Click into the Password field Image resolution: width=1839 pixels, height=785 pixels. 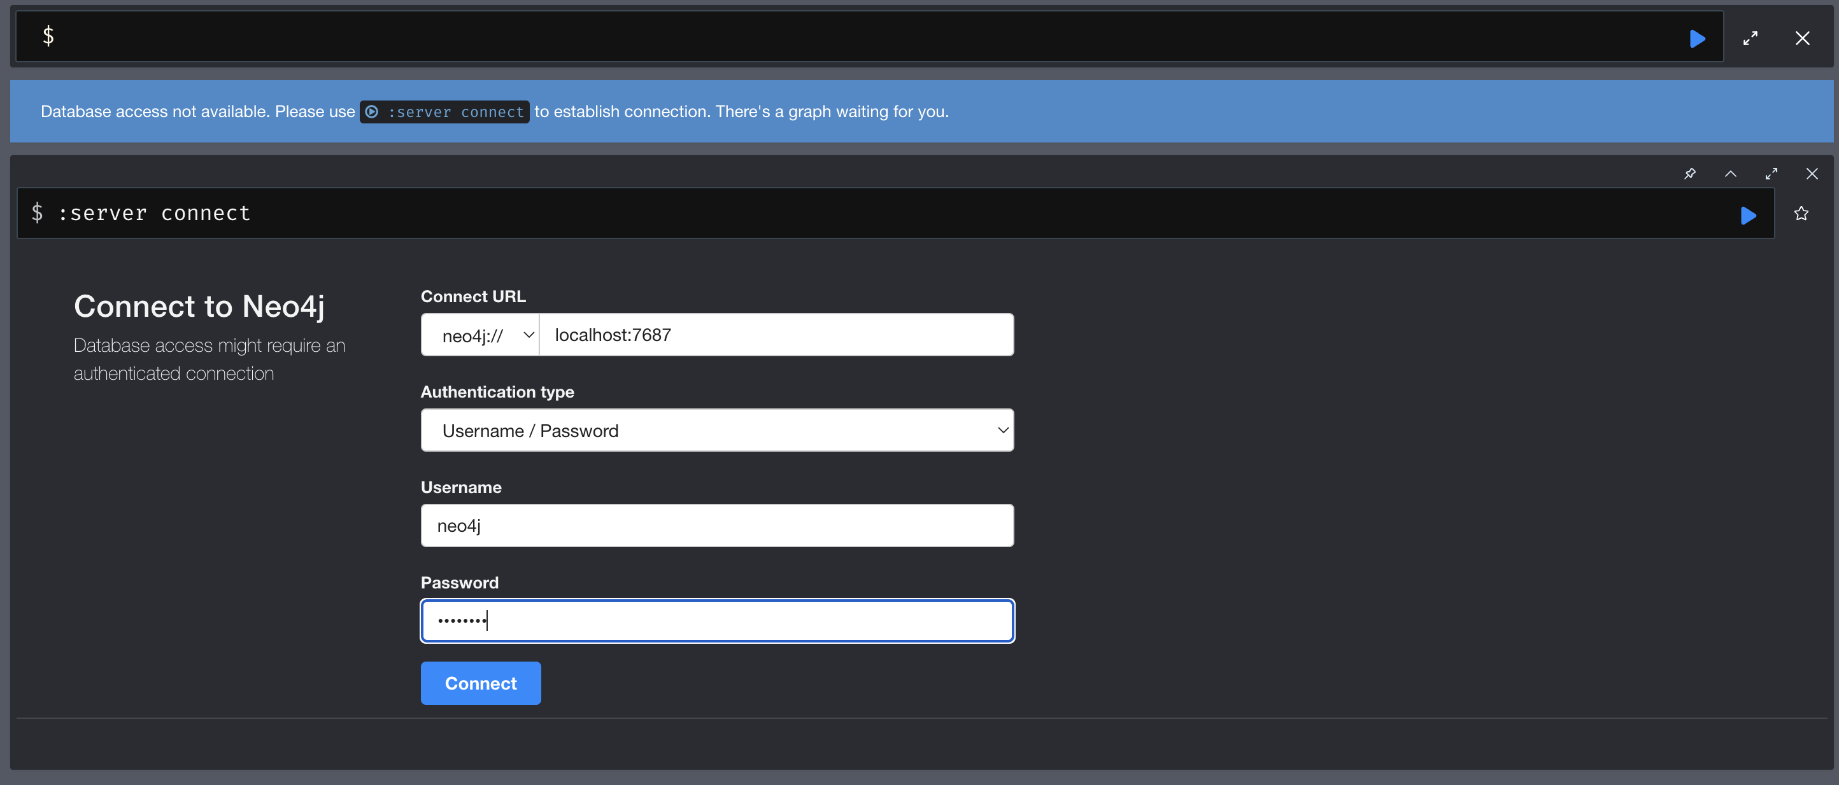pos(717,621)
